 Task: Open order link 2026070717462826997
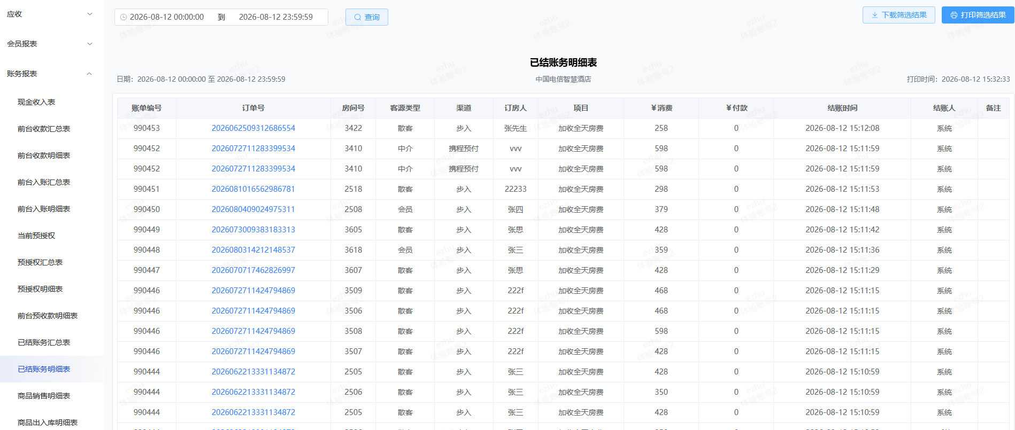pyautogui.click(x=253, y=270)
